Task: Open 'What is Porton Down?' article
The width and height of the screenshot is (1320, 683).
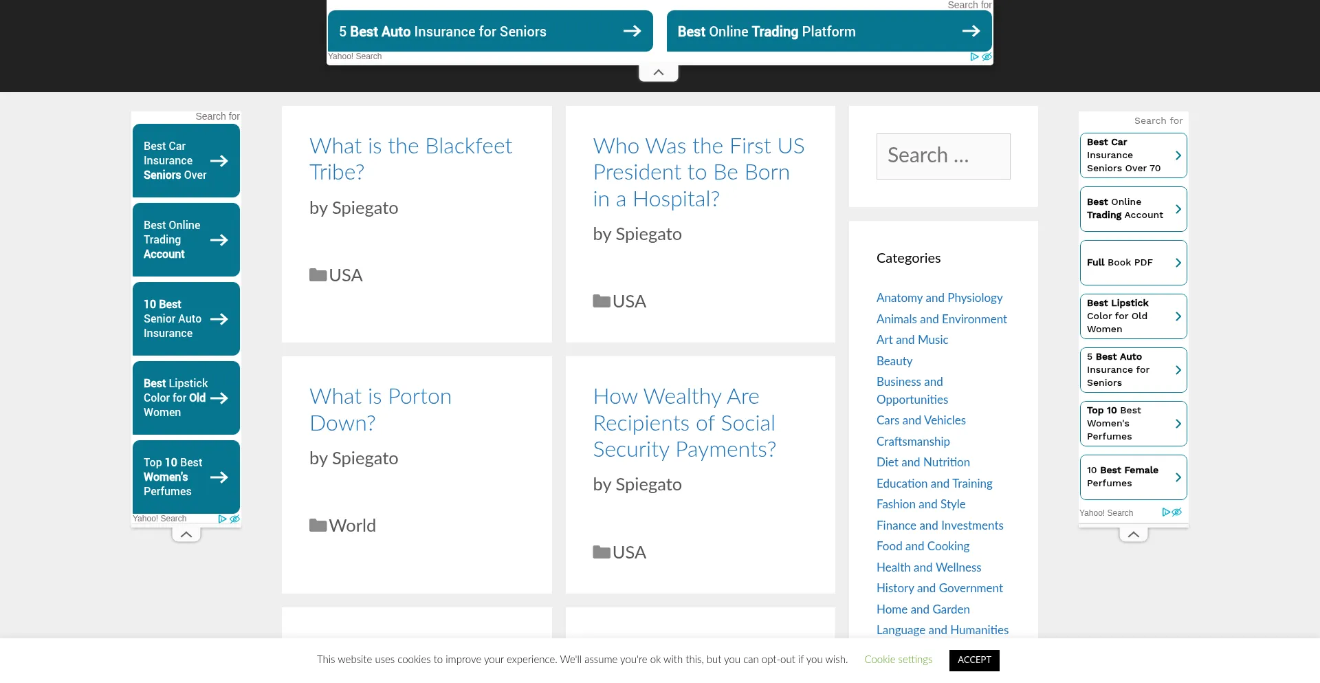Action: click(x=380, y=409)
